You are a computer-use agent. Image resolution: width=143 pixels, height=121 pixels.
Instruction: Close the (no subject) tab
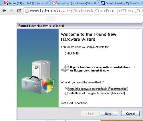(95, 3)
